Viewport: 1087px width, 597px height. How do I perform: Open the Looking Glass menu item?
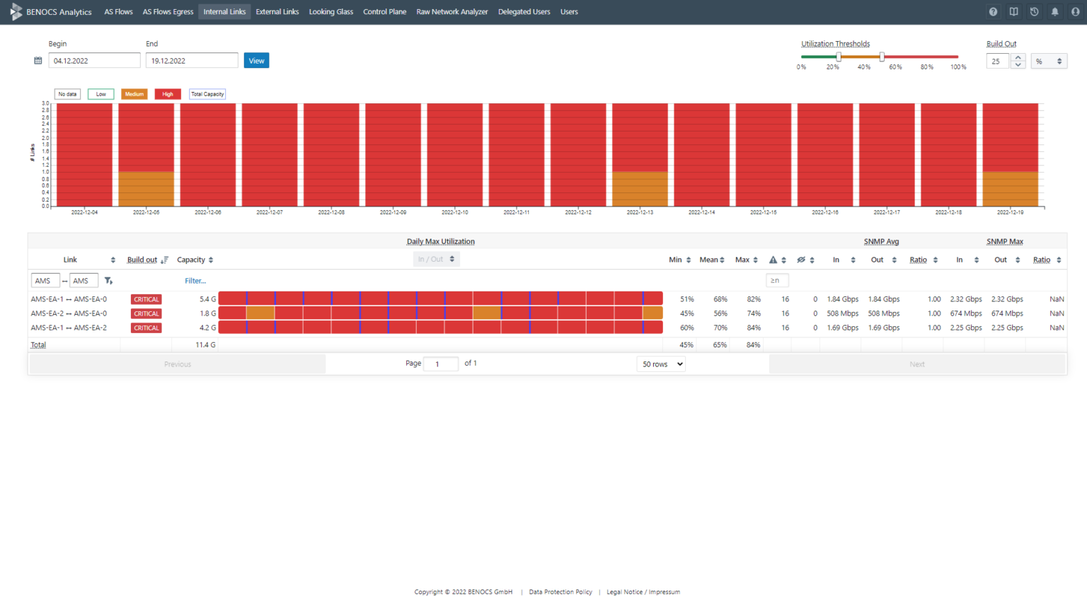point(331,11)
